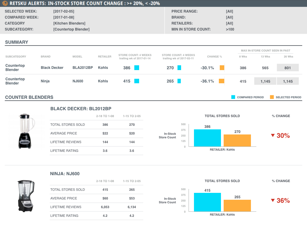
Task: Click model NJ600 in summary table
Action: pyautogui.click(x=78, y=81)
